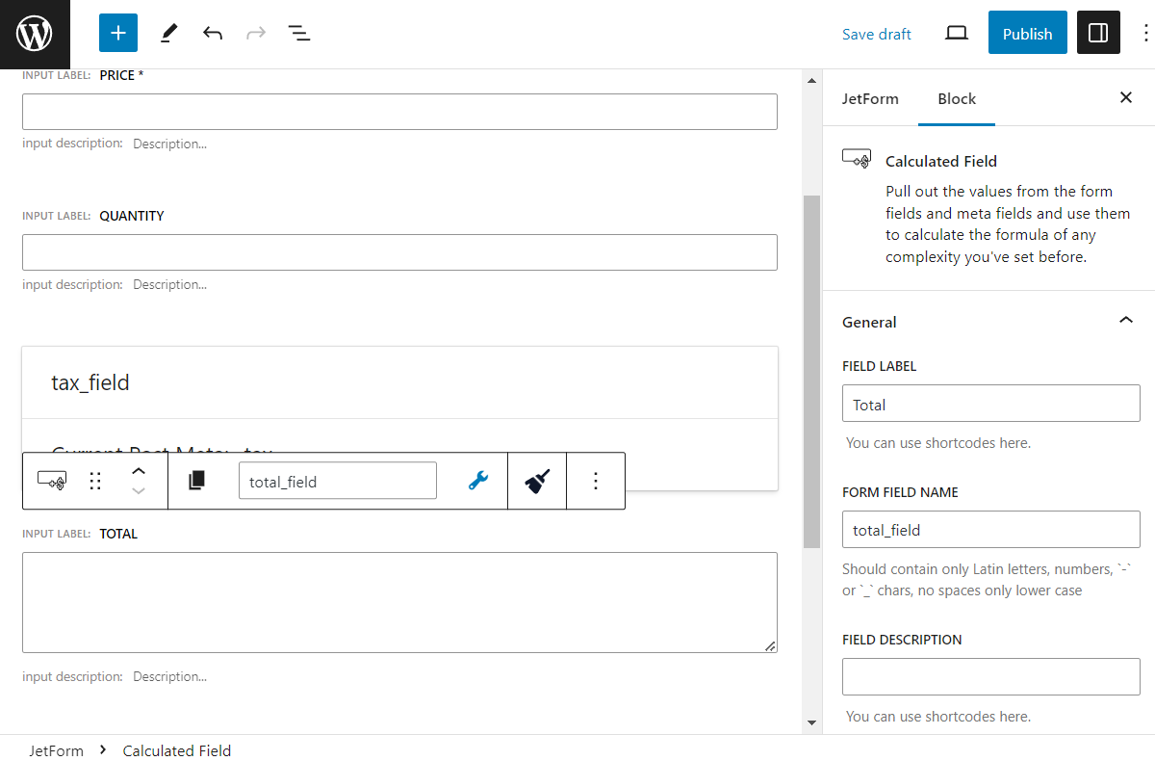The width and height of the screenshot is (1155, 761).
Task: Open desktop preview monitor icon
Action: (x=956, y=32)
